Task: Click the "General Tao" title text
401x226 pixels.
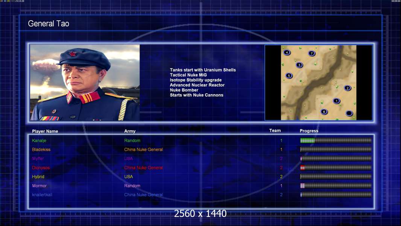Action: point(49,24)
